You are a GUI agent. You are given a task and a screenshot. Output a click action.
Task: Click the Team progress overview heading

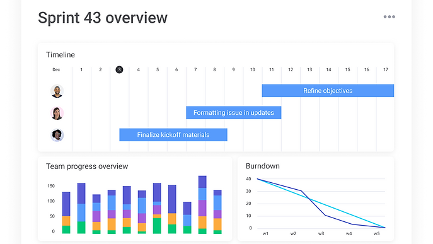click(87, 166)
